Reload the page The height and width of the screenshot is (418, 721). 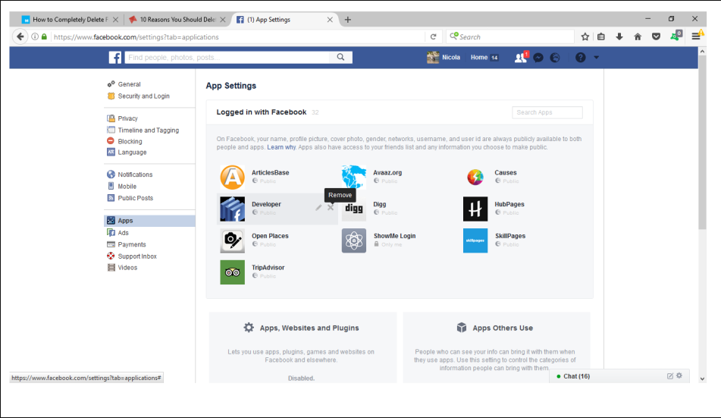[433, 37]
